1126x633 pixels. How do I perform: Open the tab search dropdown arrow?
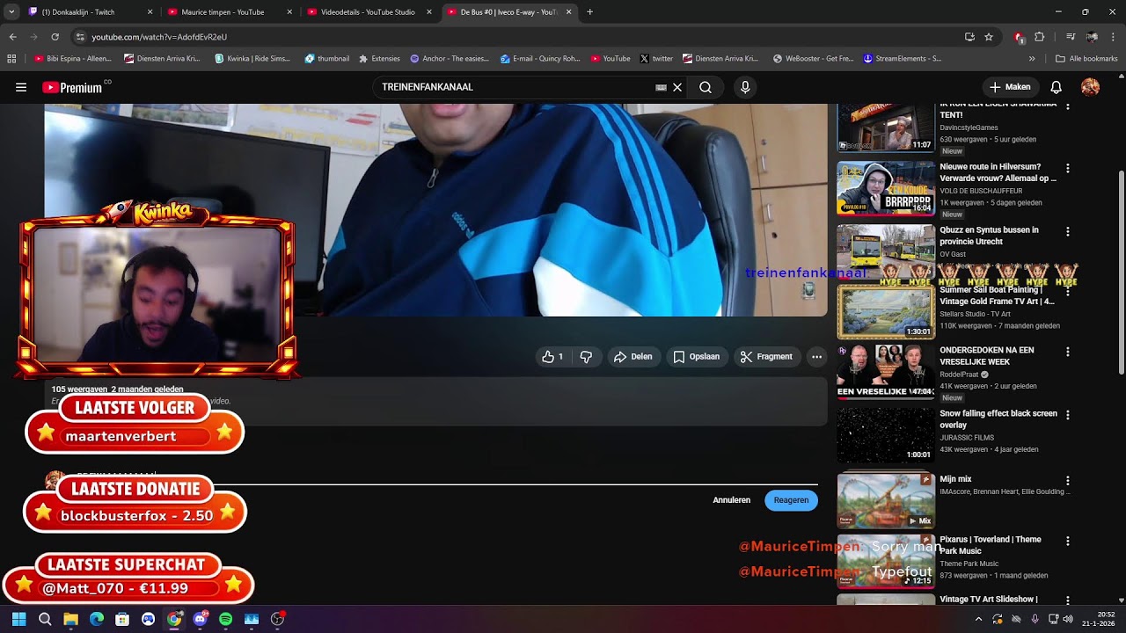[11, 12]
